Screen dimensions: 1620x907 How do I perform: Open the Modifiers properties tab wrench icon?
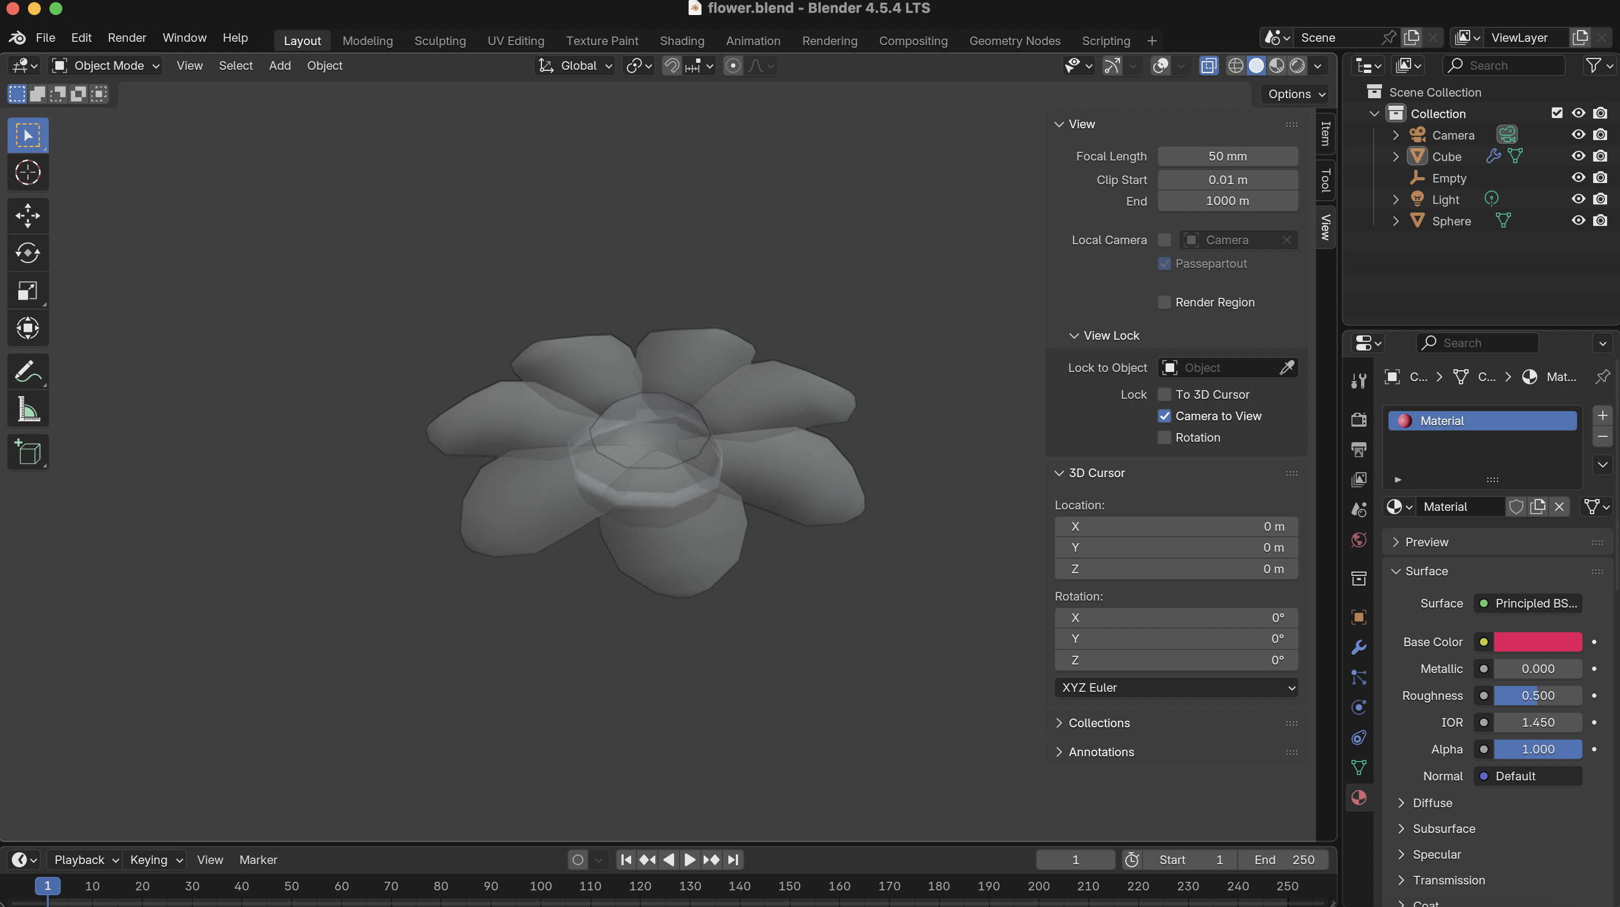coord(1358,647)
